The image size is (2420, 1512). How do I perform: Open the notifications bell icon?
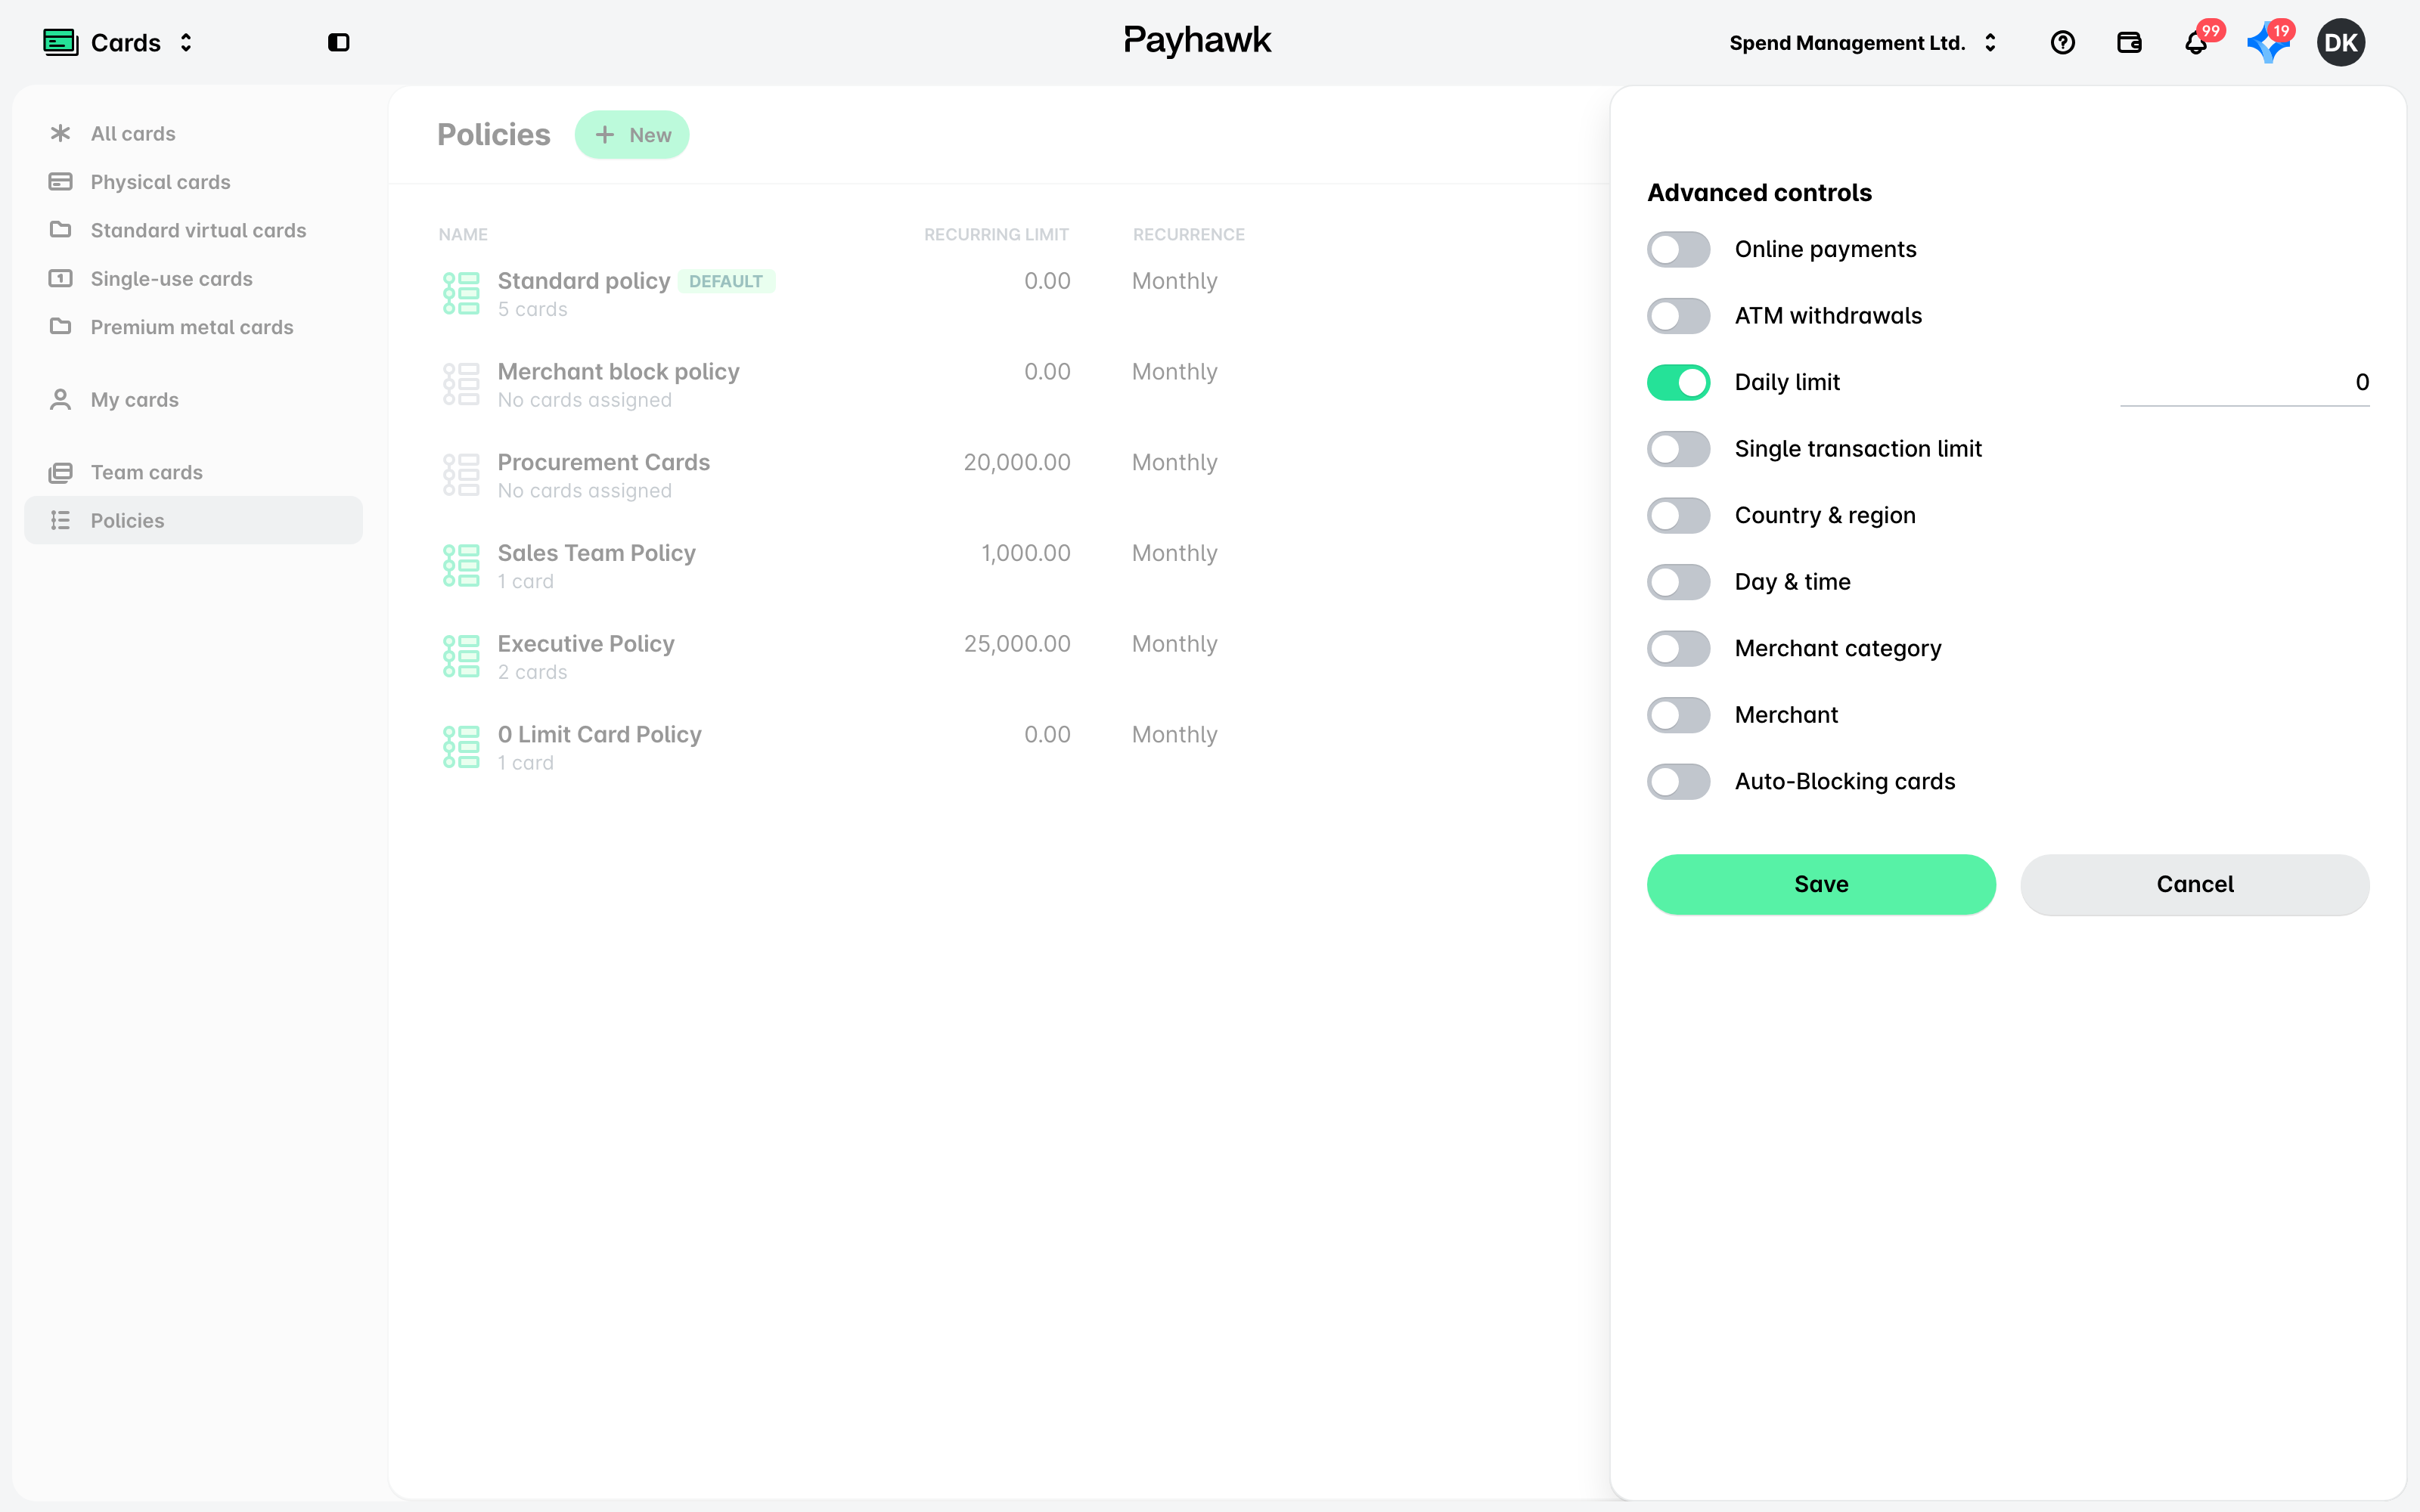point(2196,43)
